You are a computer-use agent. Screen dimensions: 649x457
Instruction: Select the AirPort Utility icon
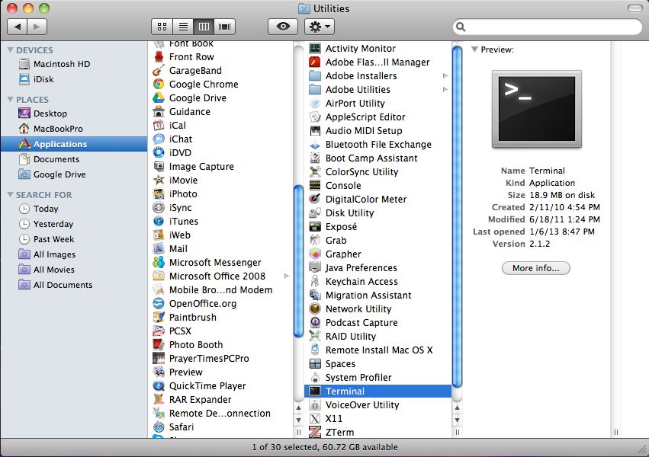(x=315, y=104)
